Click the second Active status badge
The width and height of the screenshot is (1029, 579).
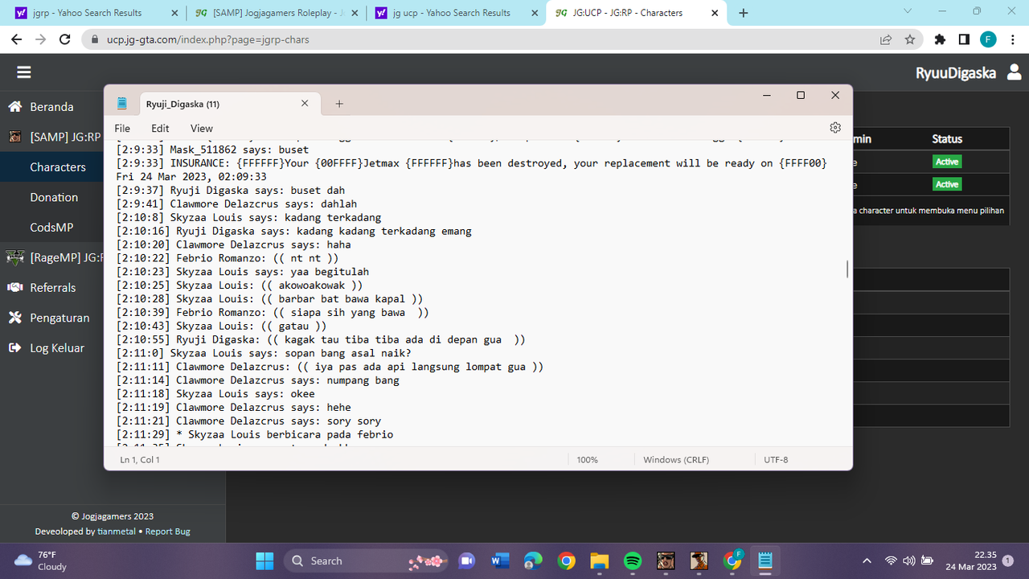[947, 184]
